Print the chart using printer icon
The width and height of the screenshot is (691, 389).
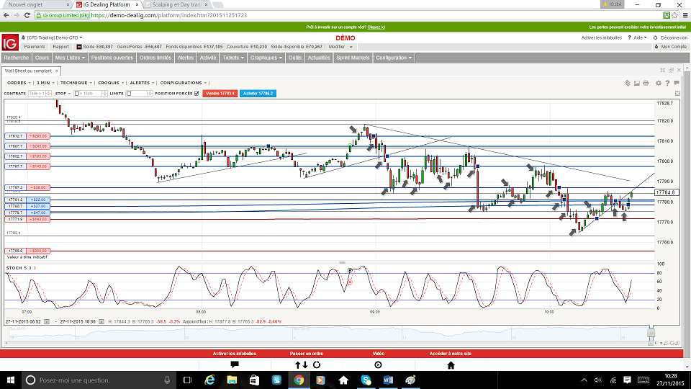(x=645, y=83)
